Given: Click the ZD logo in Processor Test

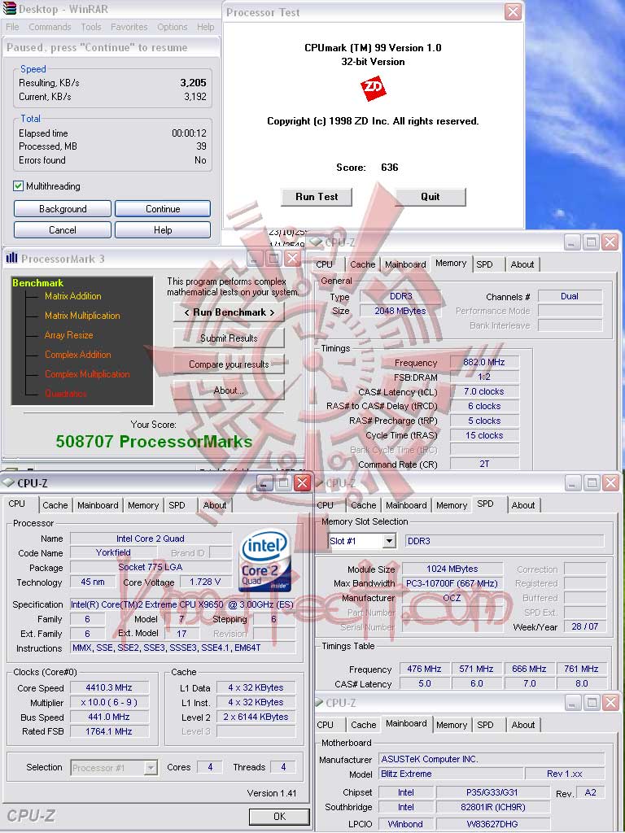Looking at the screenshot, I should (x=373, y=87).
